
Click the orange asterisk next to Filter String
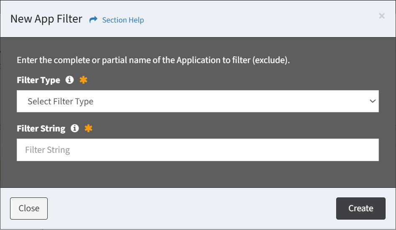click(x=88, y=128)
